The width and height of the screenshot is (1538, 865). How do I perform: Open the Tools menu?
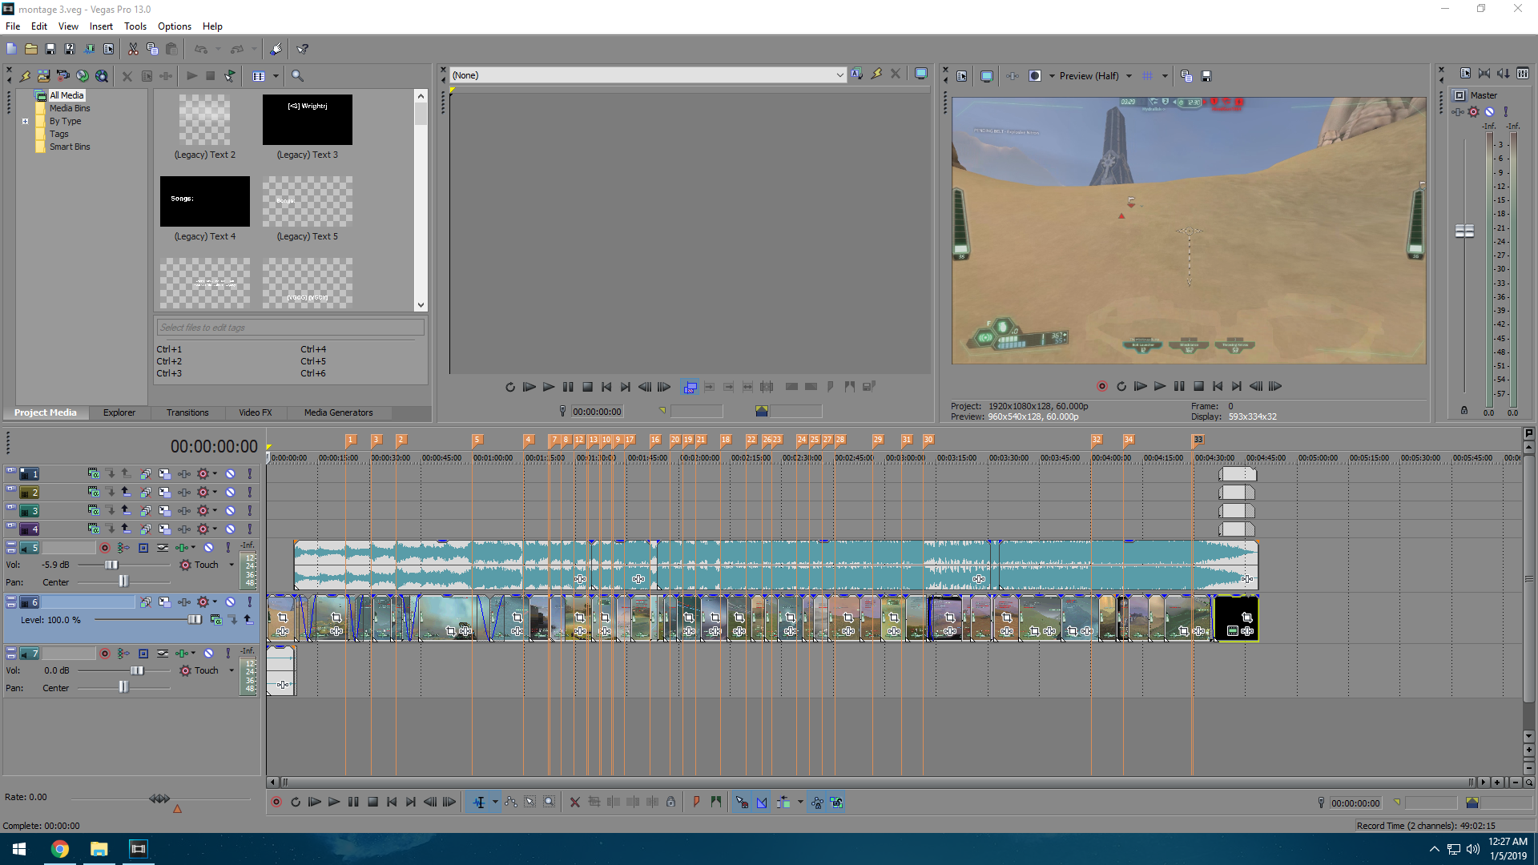pyautogui.click(x=135, y=26)
